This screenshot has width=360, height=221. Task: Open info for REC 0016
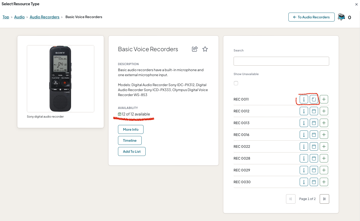[x=304, y=135]
